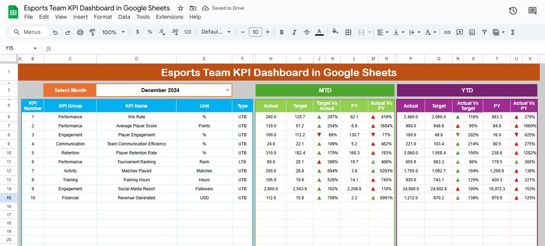545x246 pixels.
Task: Click the undo arrow in toolbar
Action: tap(55, 32)
